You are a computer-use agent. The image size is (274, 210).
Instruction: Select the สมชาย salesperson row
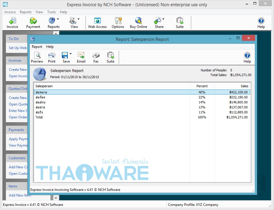click(142, 107)
